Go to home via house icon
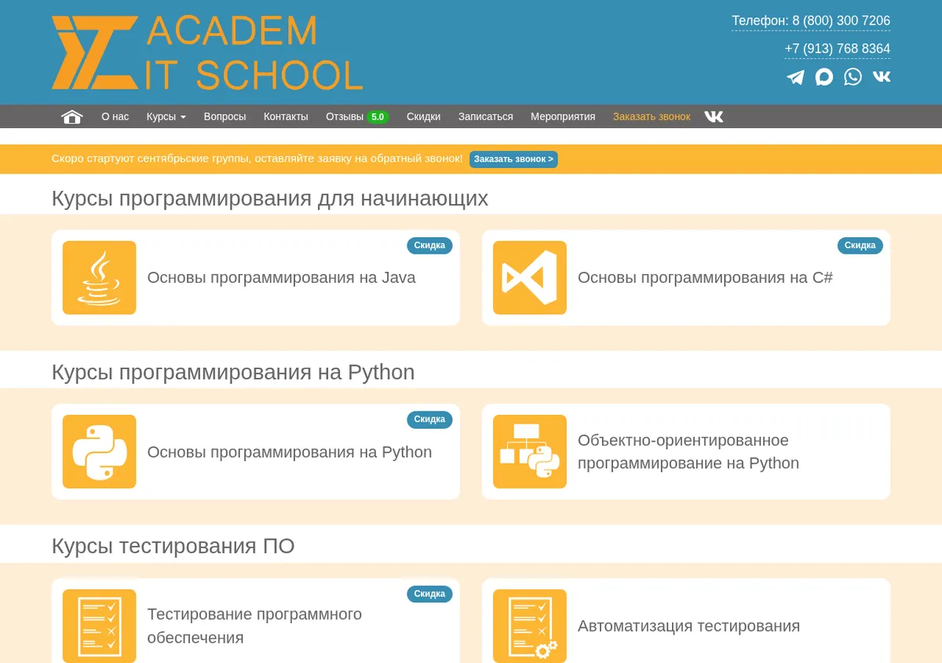942x663 pixels. [72, 117]
